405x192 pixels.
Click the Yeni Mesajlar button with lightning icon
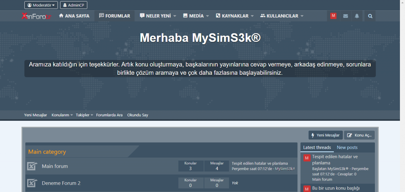coord(326,135)
